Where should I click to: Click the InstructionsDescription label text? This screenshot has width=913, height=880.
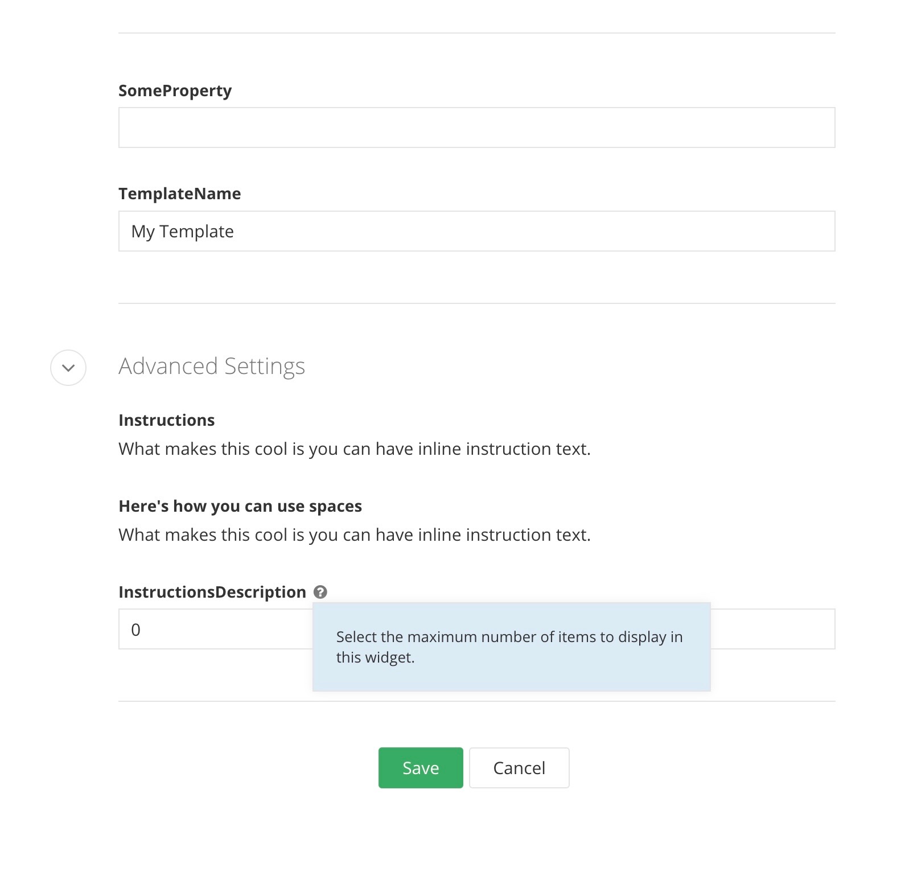tap(212, 592)
